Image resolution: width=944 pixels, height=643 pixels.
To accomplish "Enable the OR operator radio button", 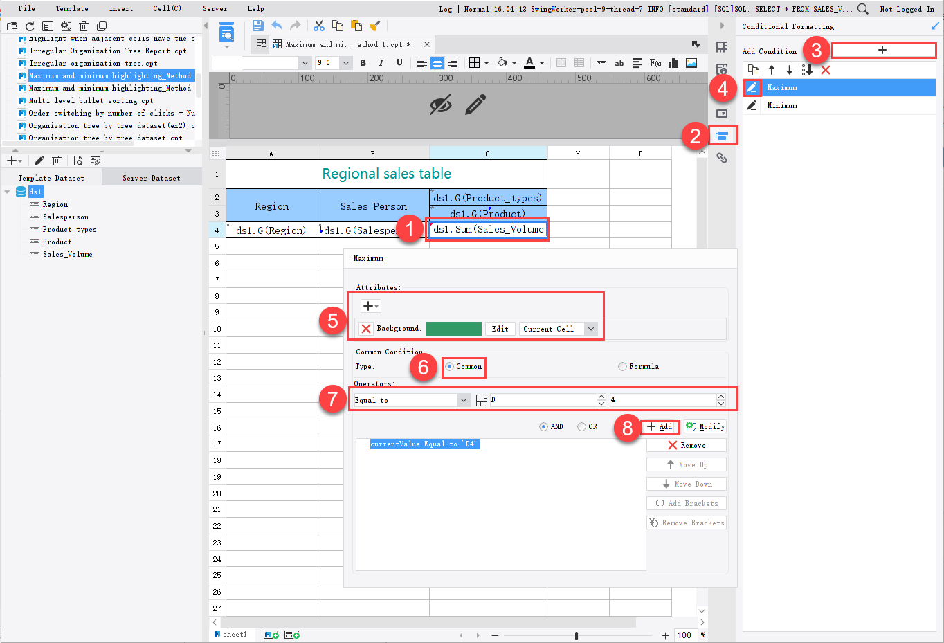I will click(581, 426).
